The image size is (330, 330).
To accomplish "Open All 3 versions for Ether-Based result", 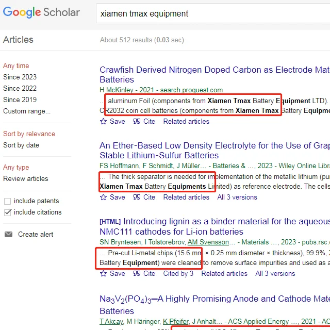I will coord(237,197).
